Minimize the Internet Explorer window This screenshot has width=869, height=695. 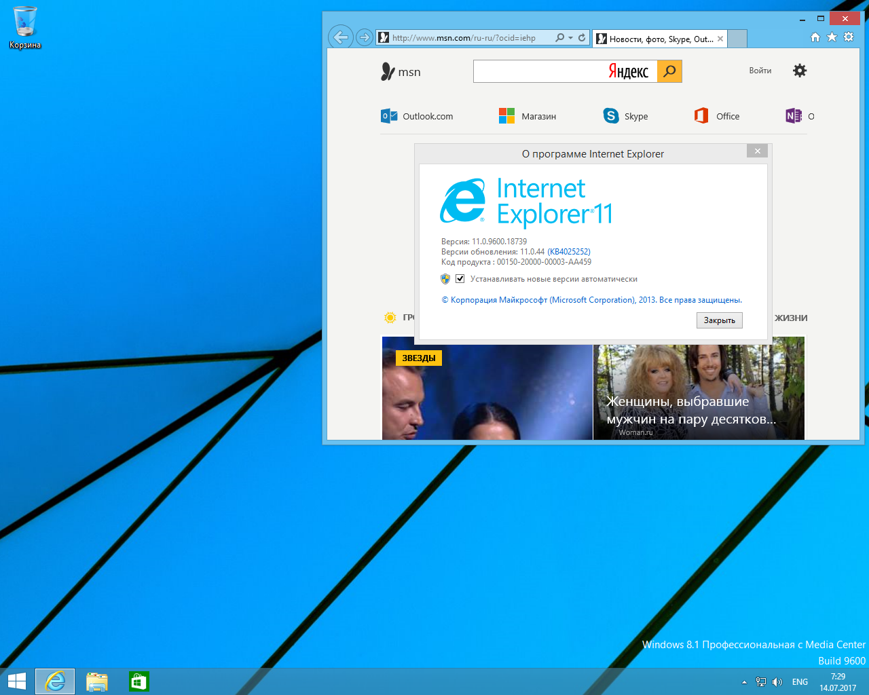pos(802,19)
